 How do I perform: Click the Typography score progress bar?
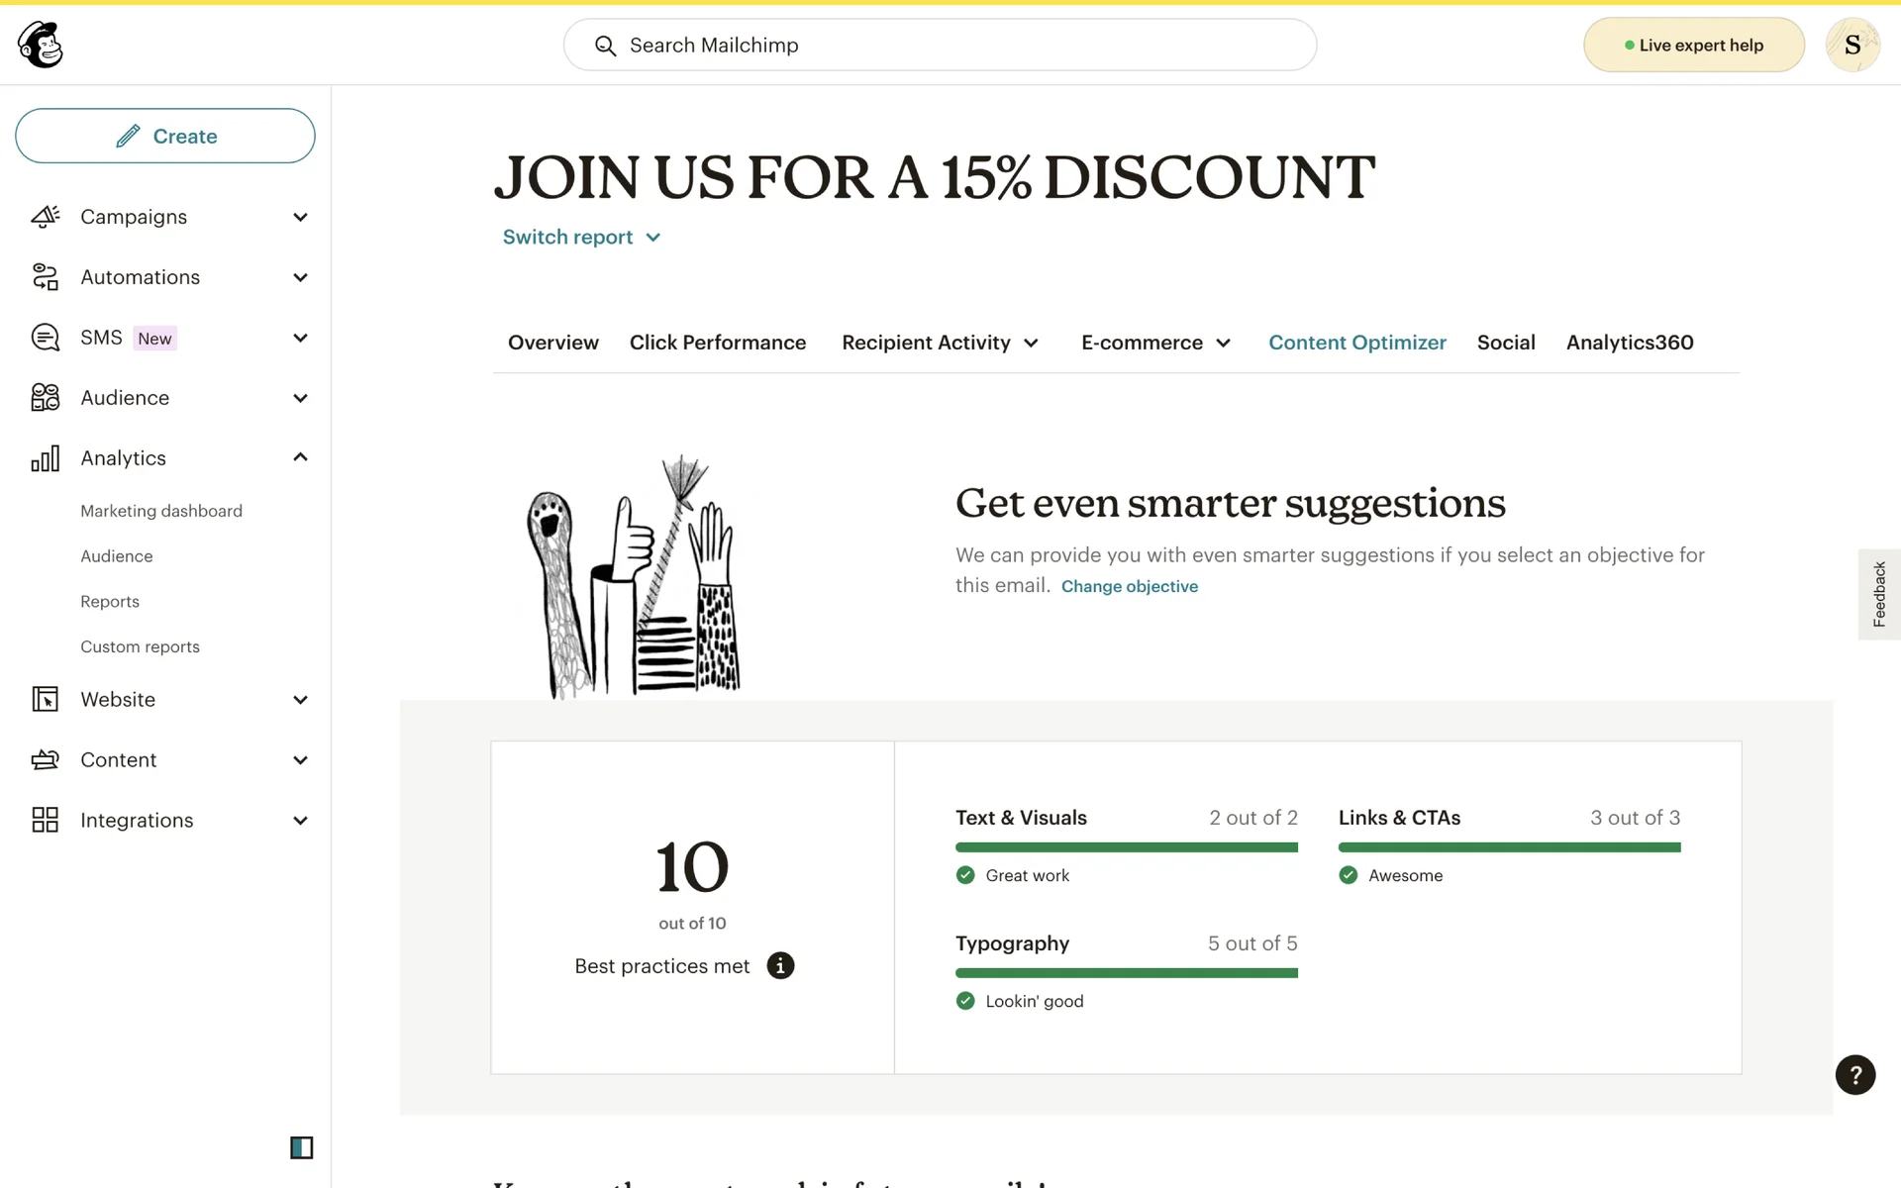coord(1126,973)
